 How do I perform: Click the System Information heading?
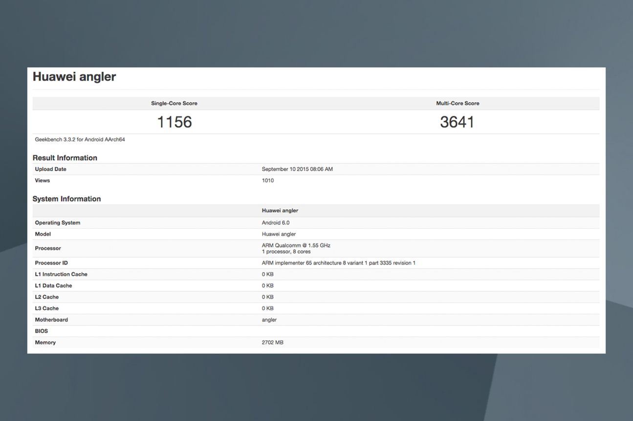(x=67, y=199)
